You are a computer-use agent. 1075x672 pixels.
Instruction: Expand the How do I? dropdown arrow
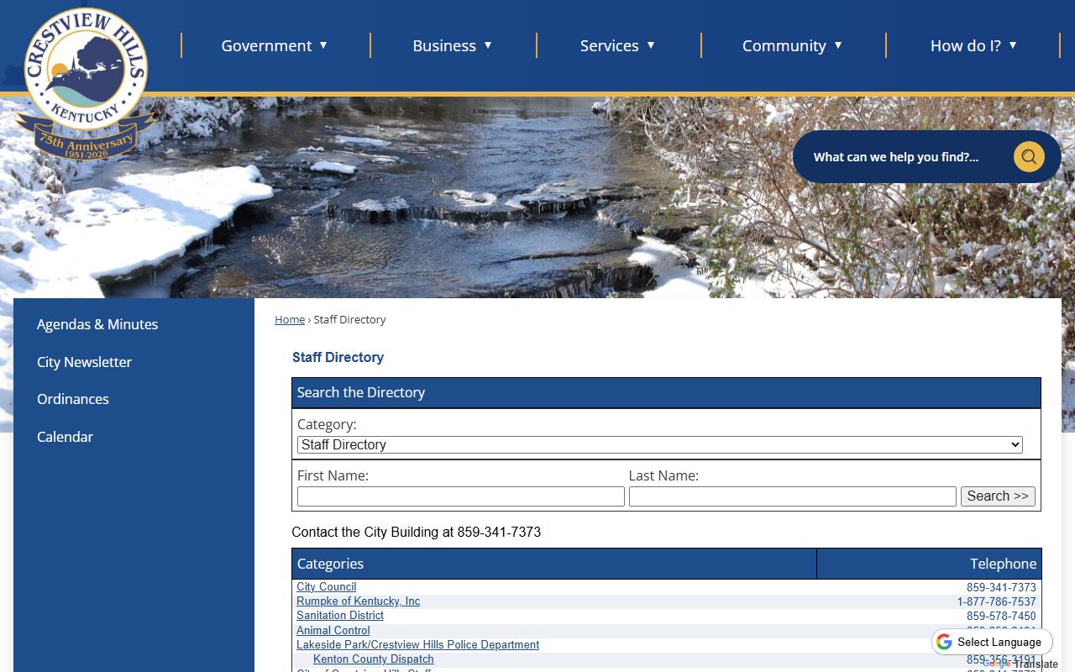pos(1013,45)
